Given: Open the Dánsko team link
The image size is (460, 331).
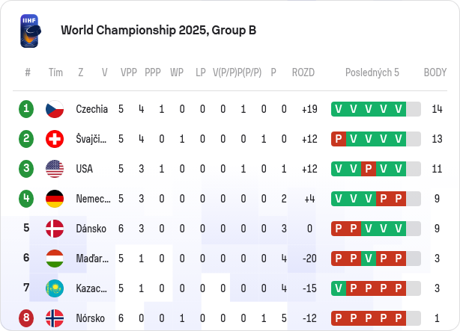Looking at the screenshot, I should (91, 229).
